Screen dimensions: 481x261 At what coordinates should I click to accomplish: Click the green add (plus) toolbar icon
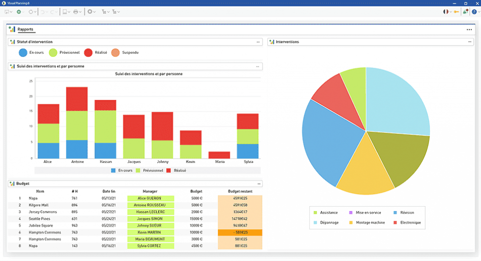point(19,11)
